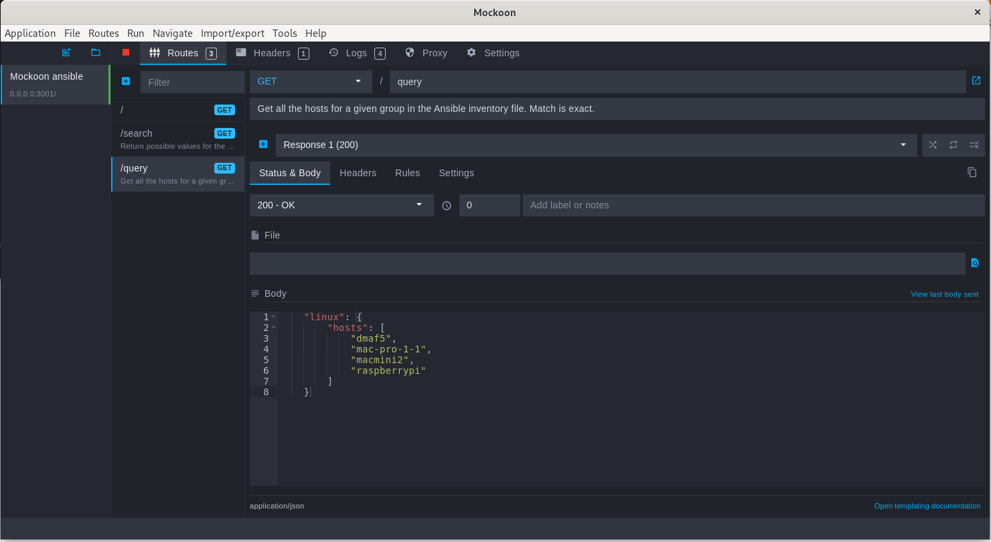The image size is (991, 542).
Task: Toggle sequential response mode
Action: click(954, 145)
